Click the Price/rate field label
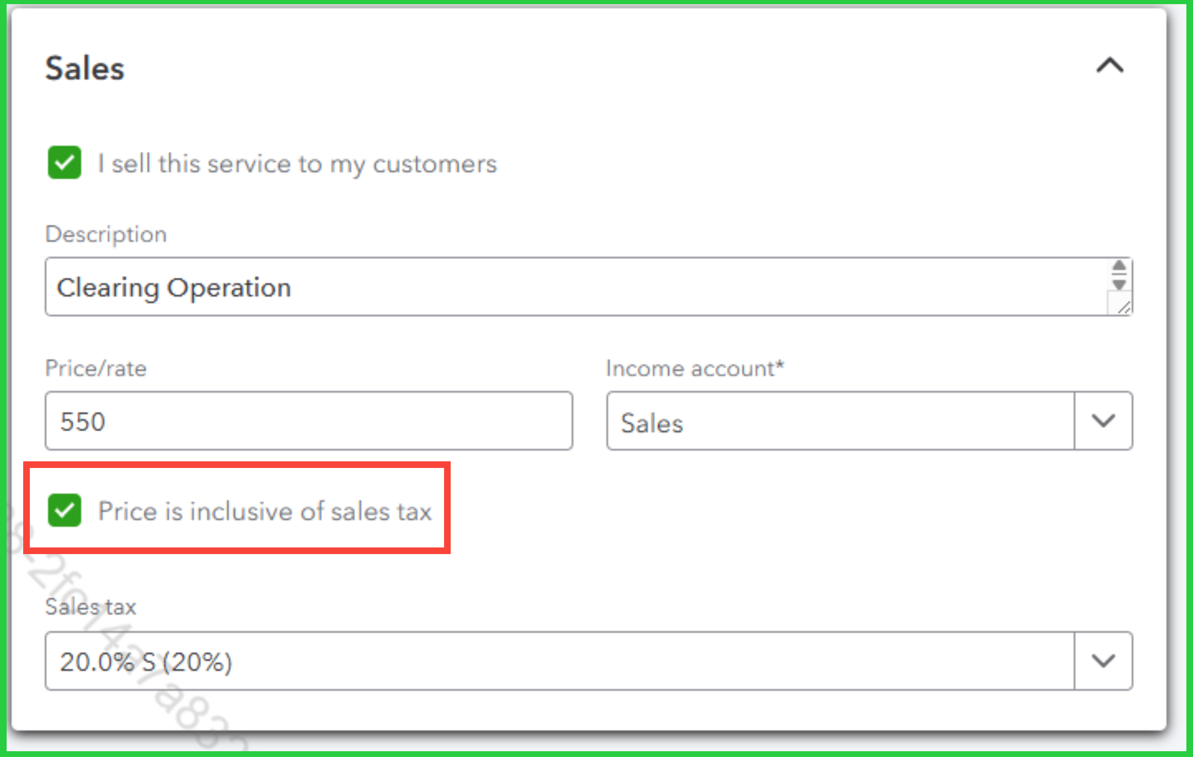1193x757 pixels. pos(96,369)
